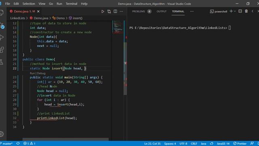
Task: Open changes compare icon in editor toolbar
Action: point(109,11)
